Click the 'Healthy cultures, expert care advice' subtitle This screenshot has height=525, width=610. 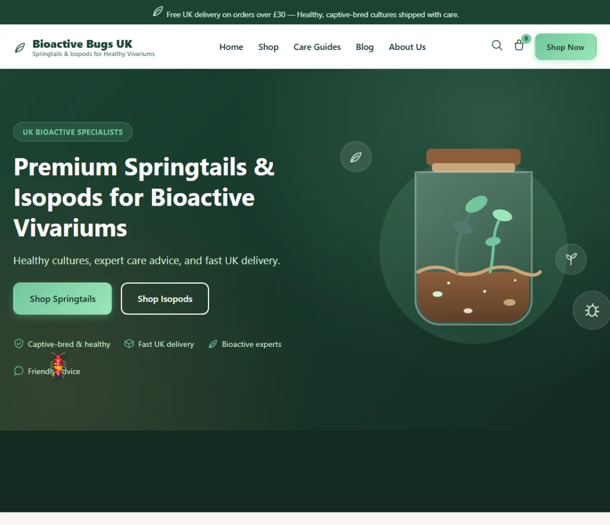(147, 260)
